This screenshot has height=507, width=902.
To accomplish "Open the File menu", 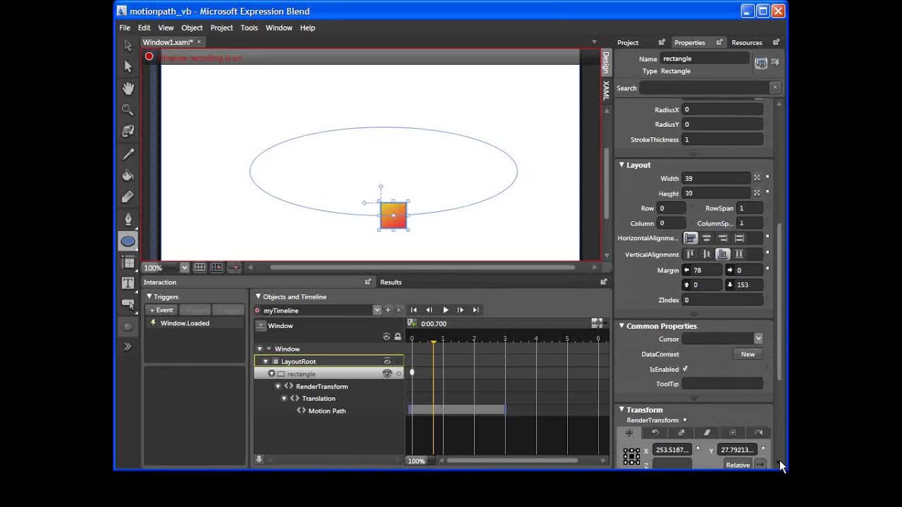I will 125,27.
